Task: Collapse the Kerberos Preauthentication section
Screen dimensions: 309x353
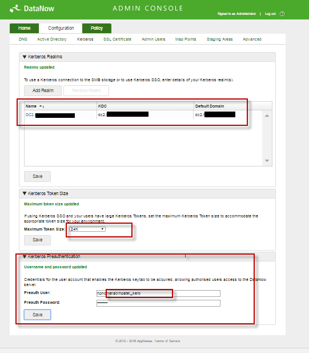Action: click(x=25, y=257)
